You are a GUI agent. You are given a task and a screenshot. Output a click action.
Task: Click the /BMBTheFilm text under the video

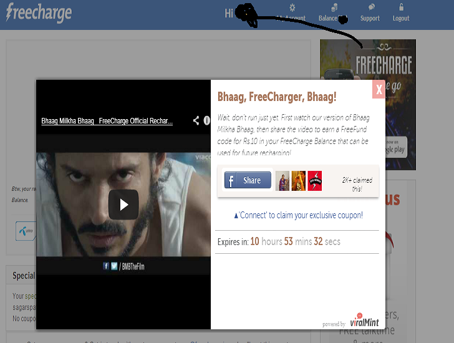pos(132,266)
